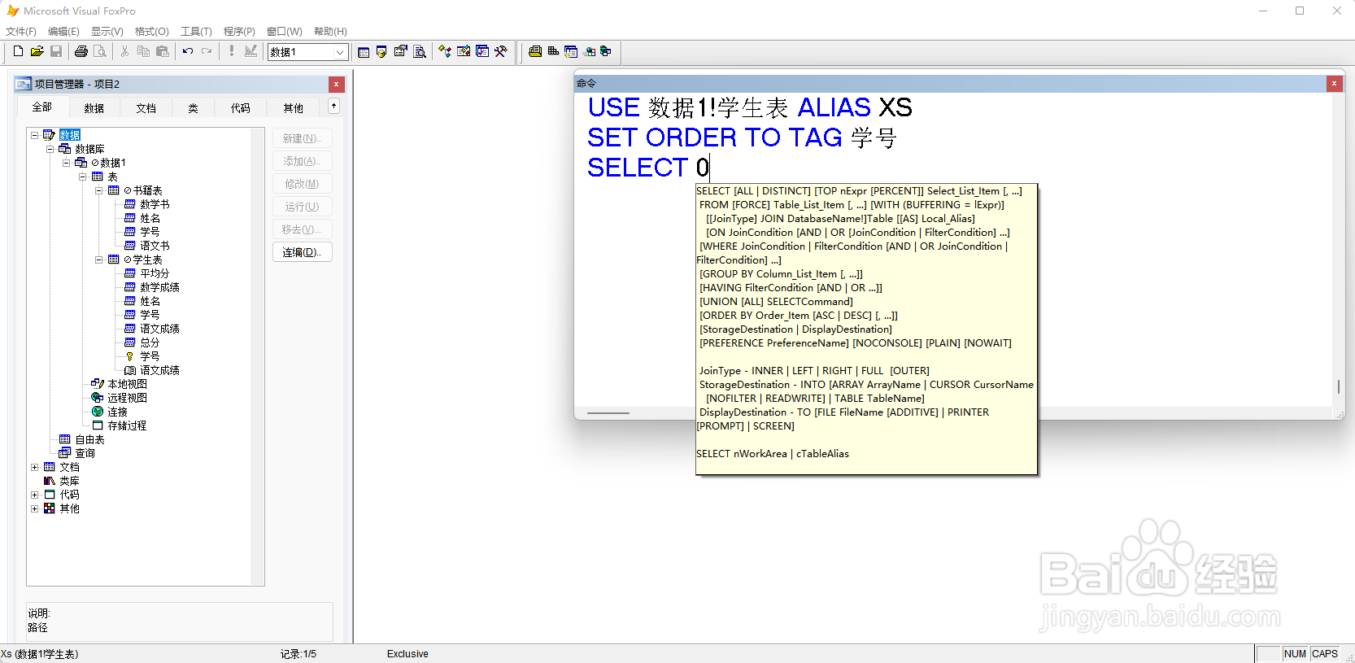Select the 存储过程 tree item
This screenshot has height=663, width=1355.
coord(128,425)
